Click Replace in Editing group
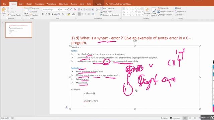Image resolution: width=214 pixels, height=120 pixels. pos(180,12)
